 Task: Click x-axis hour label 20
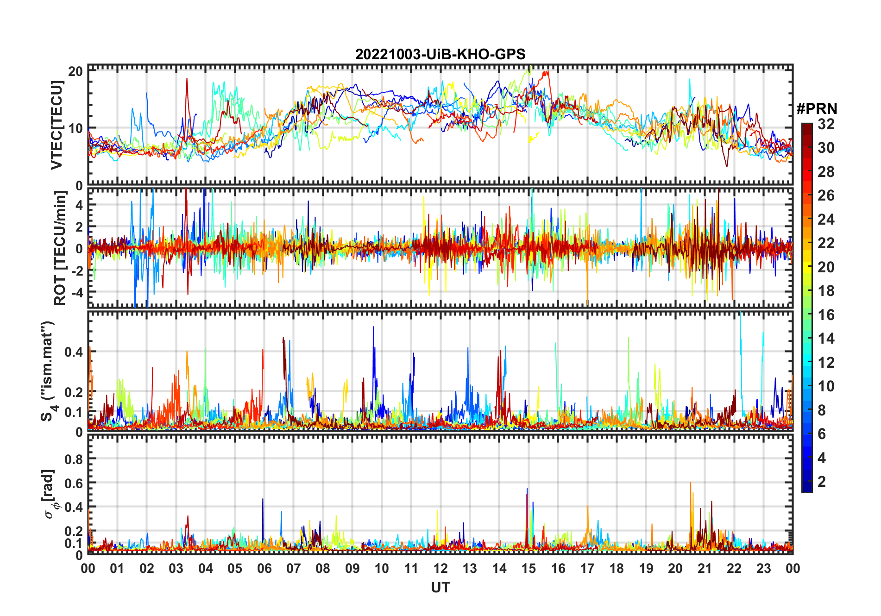pos(675,568)
